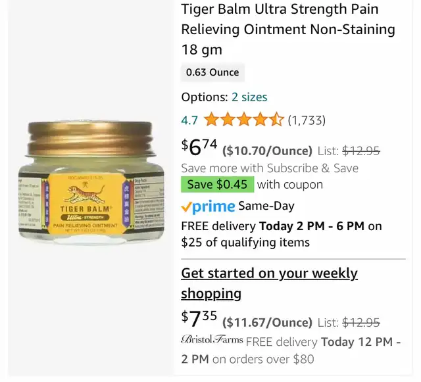
Task: Click the Today 2 PM - 6 PM delivery text
Action: pos(312,226)
